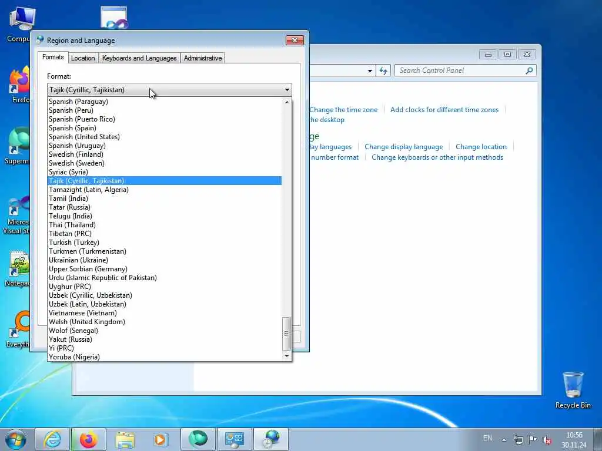Switch to Keyboards and Languages tab
This screenshot has width=602, height=451.
click(139, 58)
